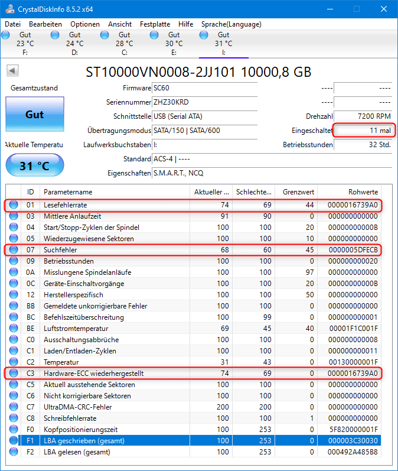398x471 pixels.
Task: Click the Firmware field SC60
Action: 205,88
